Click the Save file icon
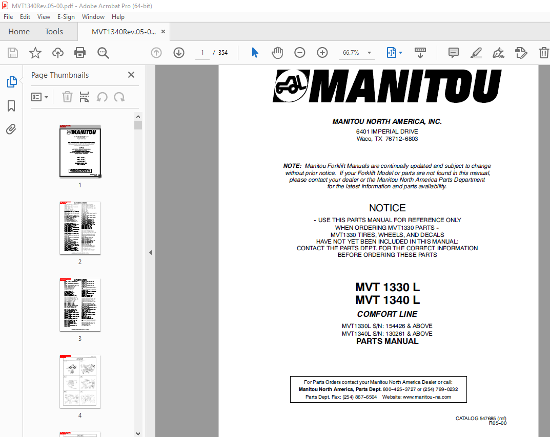 click(13, 53)
